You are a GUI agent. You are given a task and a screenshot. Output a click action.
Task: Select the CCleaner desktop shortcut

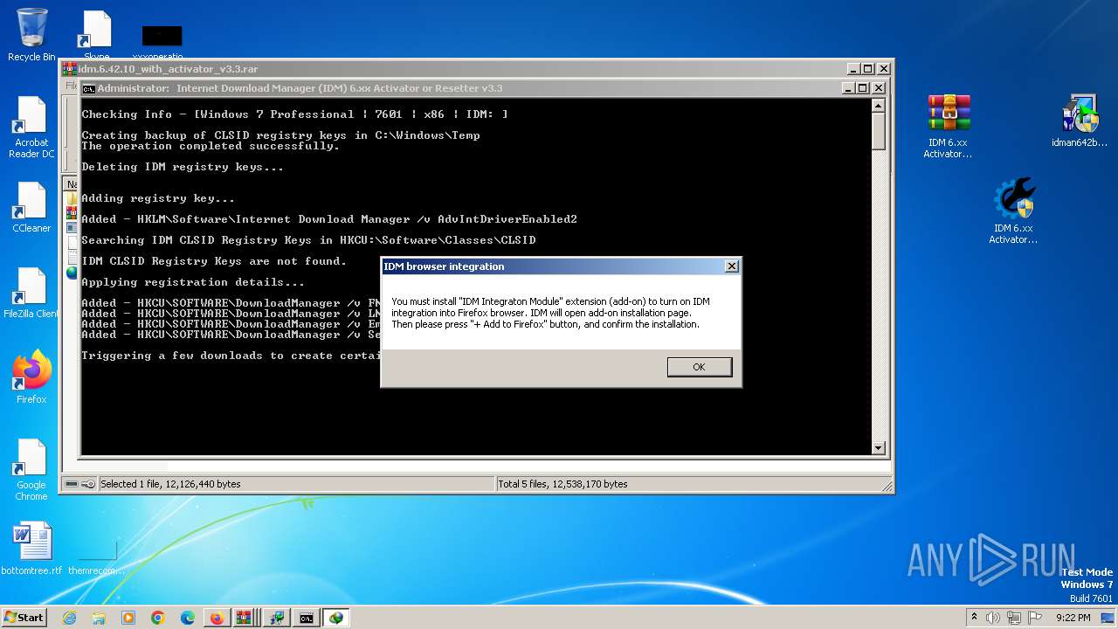coord(31,208)
